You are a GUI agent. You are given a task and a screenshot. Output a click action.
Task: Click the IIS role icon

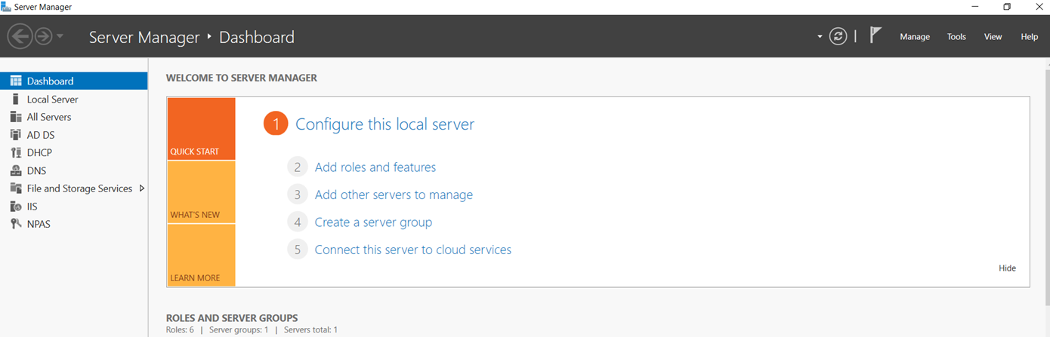(15, 206)
